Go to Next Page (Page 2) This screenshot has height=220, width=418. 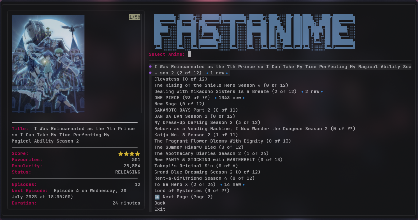184,197
